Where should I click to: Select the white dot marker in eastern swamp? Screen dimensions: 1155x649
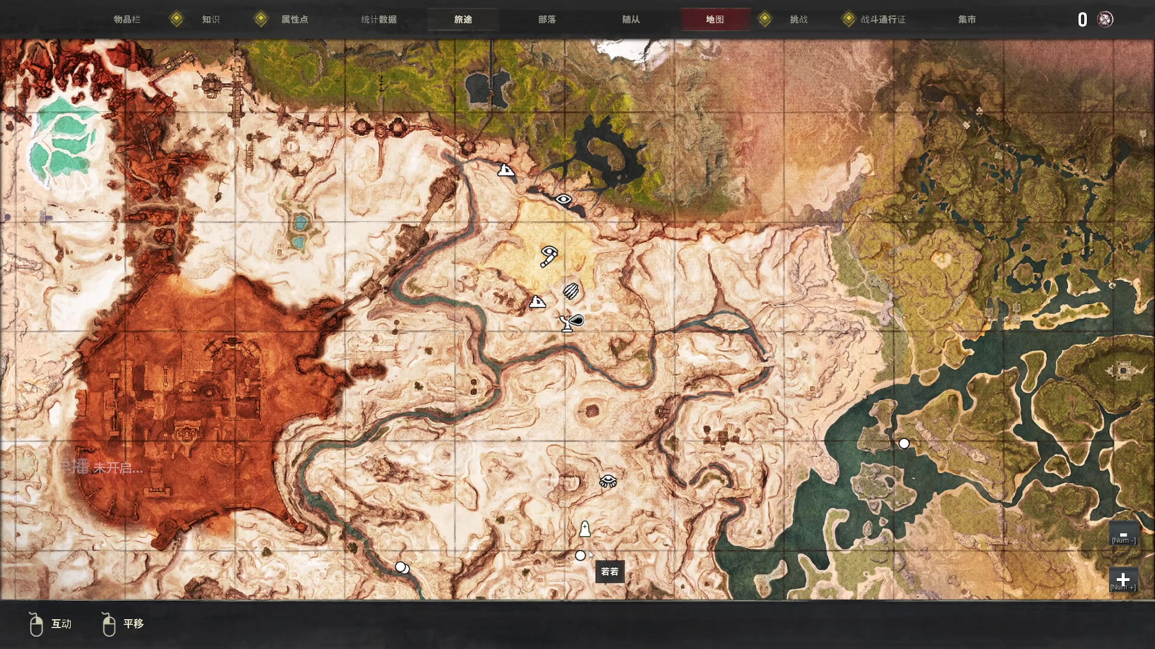(x=904, y=443)
